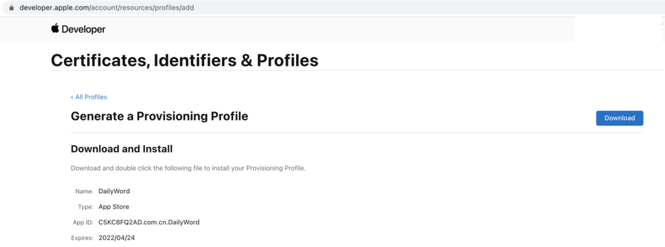Go back via the All Profiles link

tap(91, 97)
